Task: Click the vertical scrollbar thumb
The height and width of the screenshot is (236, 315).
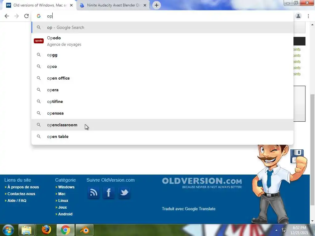Action: (x=312, y=150)
